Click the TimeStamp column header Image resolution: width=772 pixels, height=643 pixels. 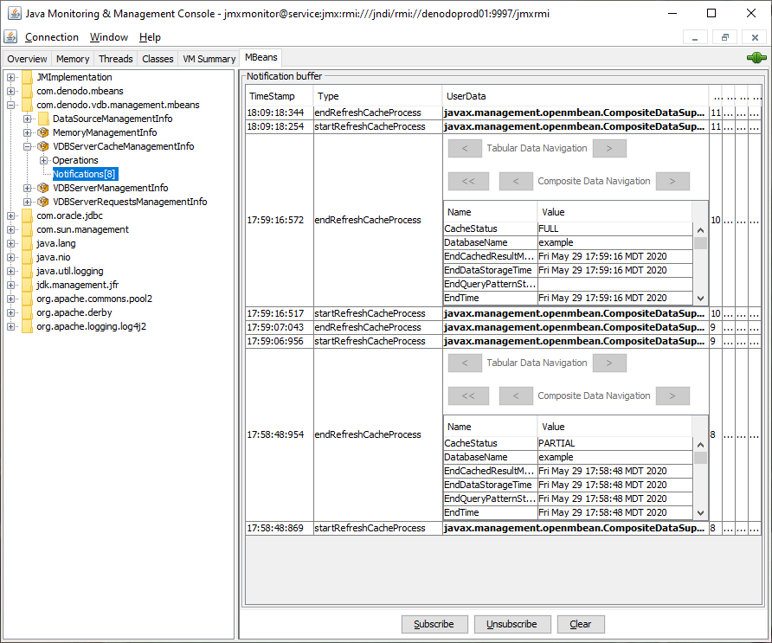click(280, 96)
